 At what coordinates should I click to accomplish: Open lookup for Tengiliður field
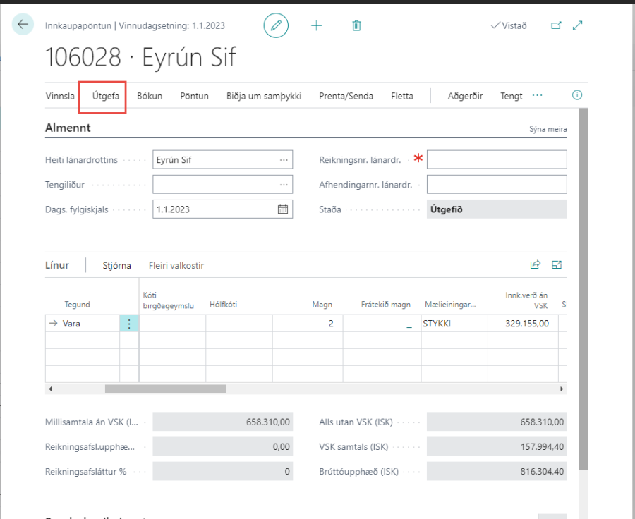pos(284,185)
